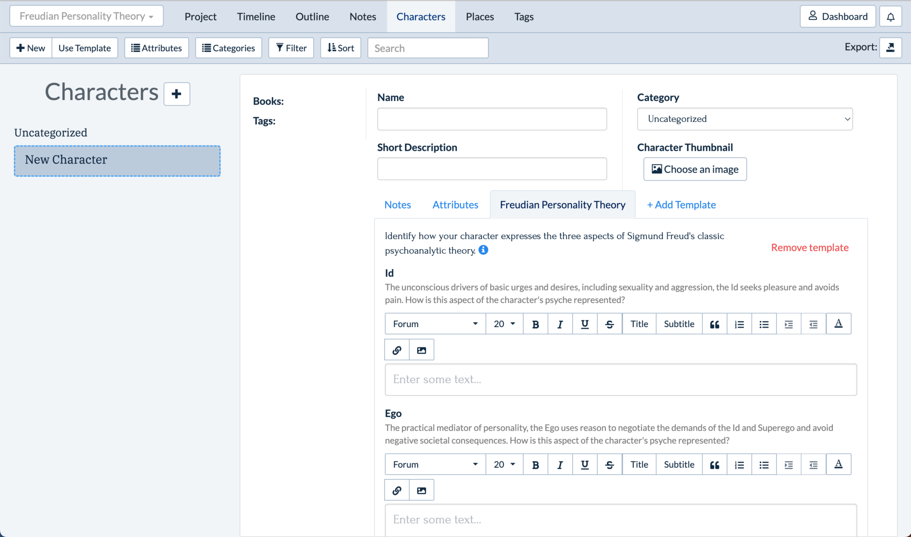The width and height of the screenshot is (911, 537).
Task: Open text color picker in Id editor
Action: pyautogui.click(x=838, y=324)
